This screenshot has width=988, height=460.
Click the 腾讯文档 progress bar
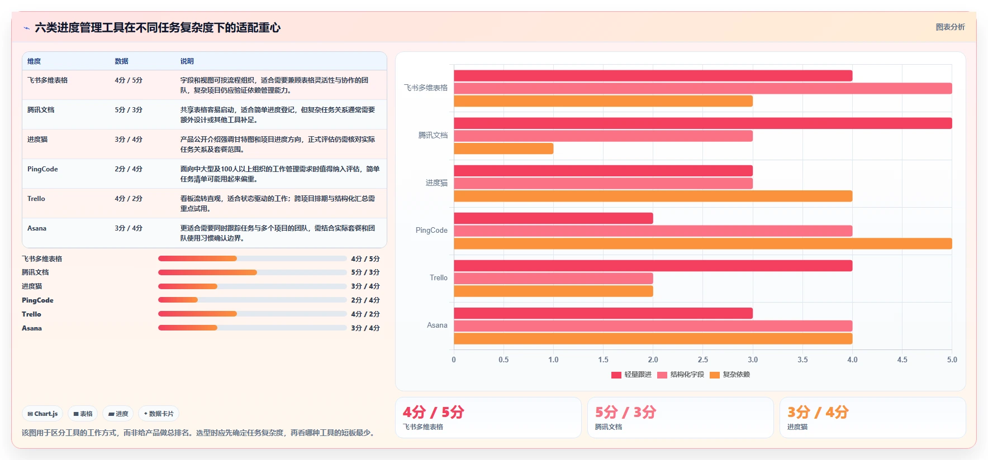click(x=253, y=272)
